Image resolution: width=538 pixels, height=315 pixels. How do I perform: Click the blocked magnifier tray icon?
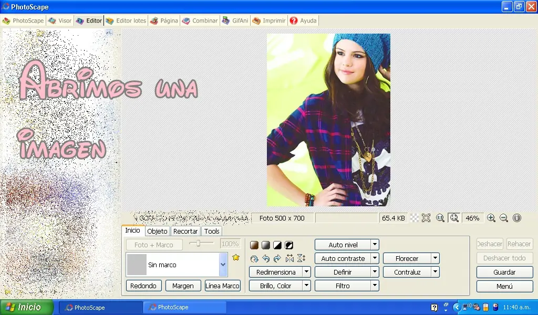(x=476, y=307)
